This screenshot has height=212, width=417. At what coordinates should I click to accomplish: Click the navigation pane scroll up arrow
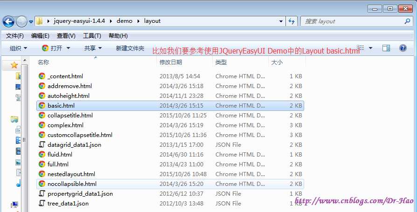(24, 60)
